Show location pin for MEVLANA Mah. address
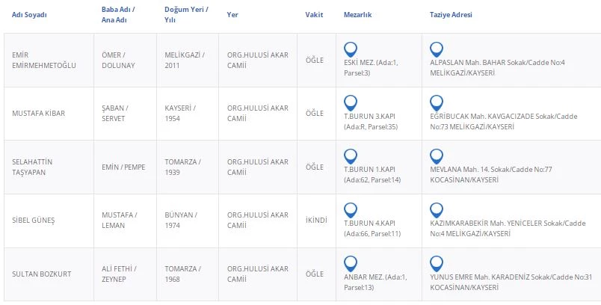The image size is (601, 305). pyautogui.click(x=437, y=157)
